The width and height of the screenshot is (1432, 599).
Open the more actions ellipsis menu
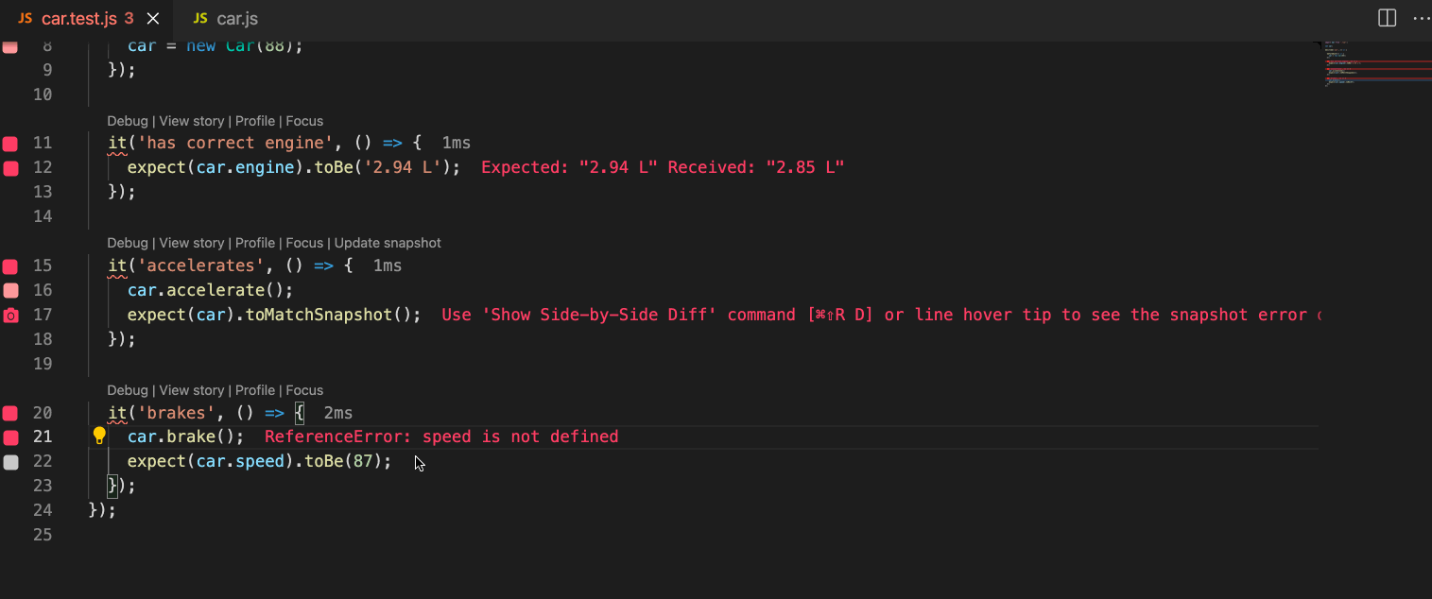(1421, 19)
